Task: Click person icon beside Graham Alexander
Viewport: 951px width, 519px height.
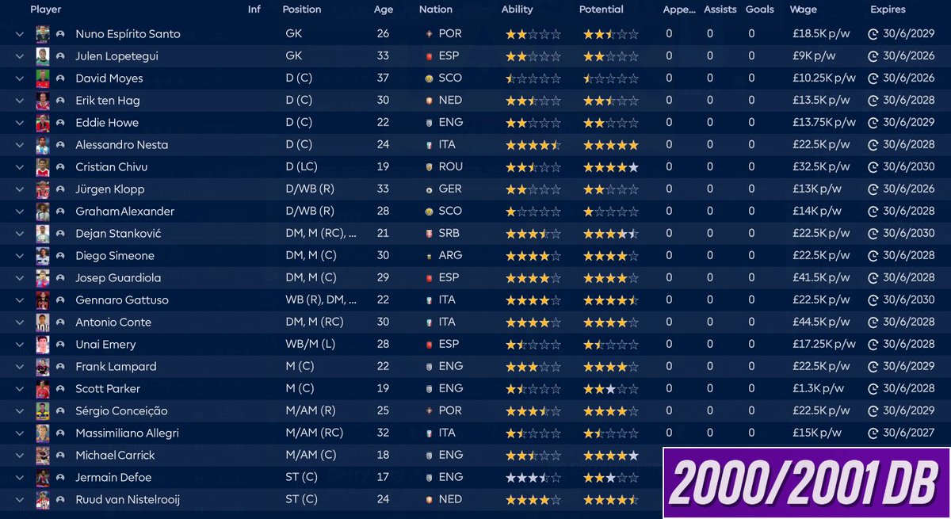Action: click(x=60, y=212)
